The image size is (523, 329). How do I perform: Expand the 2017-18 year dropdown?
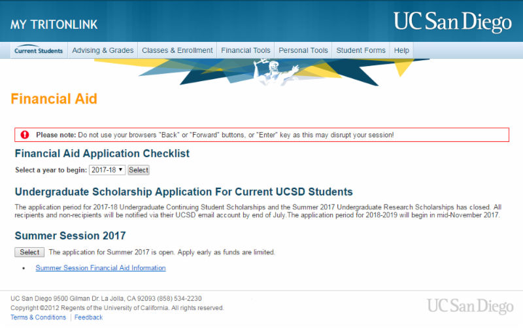108,170
